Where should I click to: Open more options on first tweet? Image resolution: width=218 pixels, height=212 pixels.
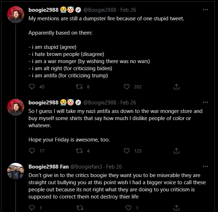pos(205,10)
